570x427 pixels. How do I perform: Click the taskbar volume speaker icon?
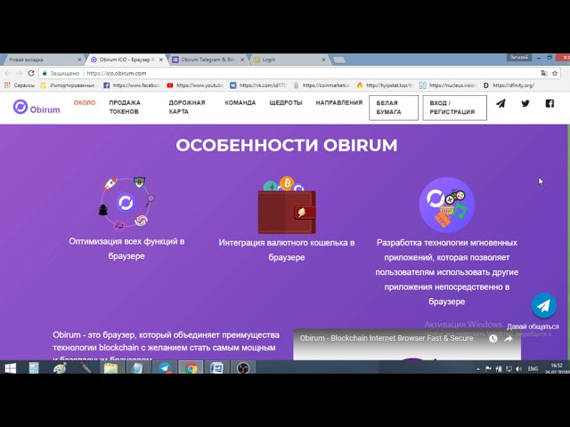point(518,369)
